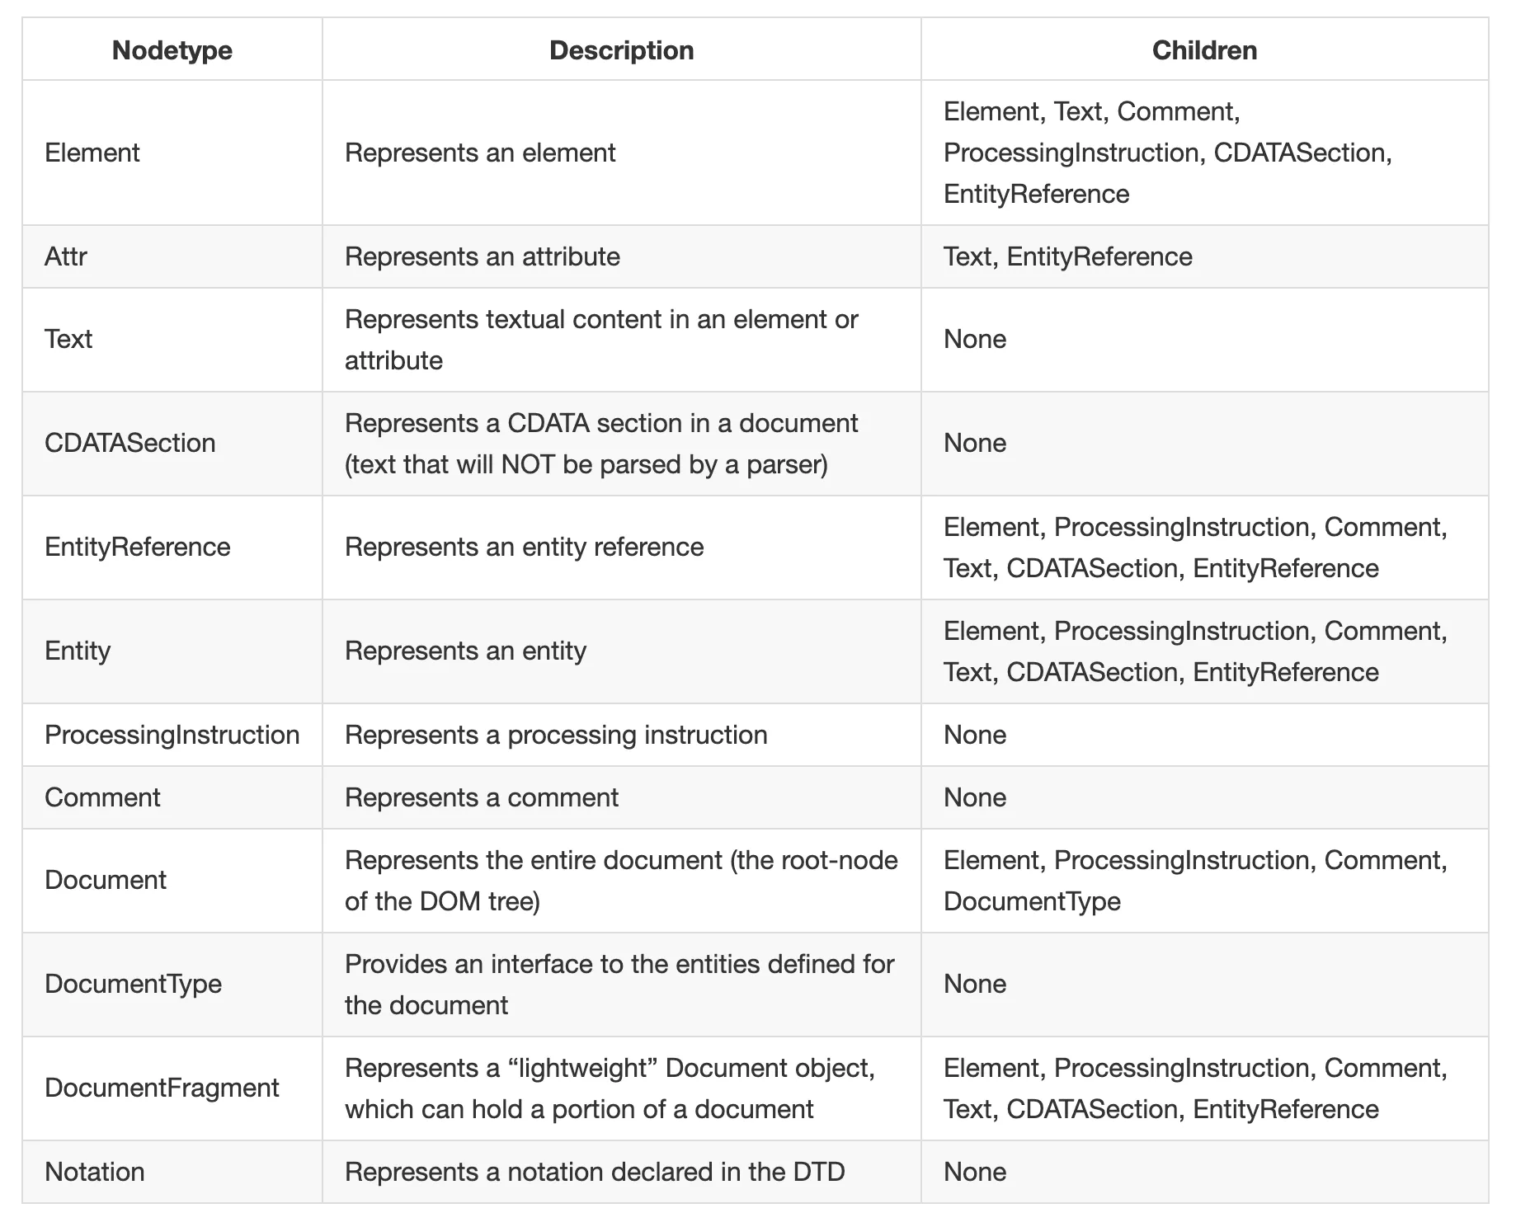Image resolution: width=1516 pixels, height=1227 pixels.
Task: Select 'Represents a processing instruction' text
Action: (556, 735)
